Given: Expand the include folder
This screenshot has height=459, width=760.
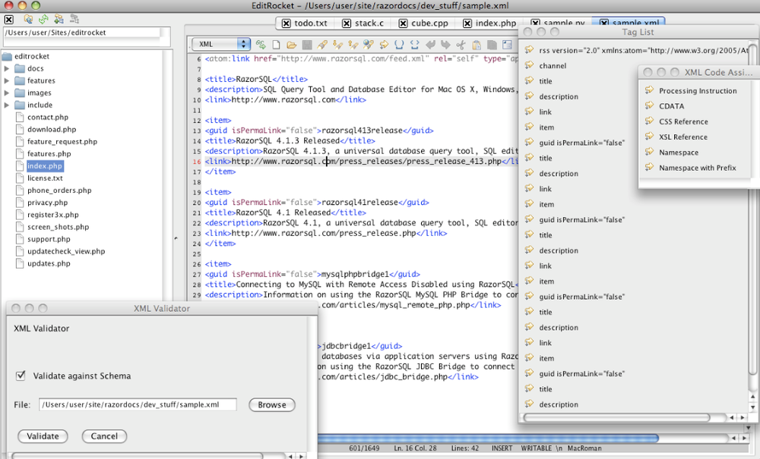Looking at the screenshot, I should [x=7, y=105].
